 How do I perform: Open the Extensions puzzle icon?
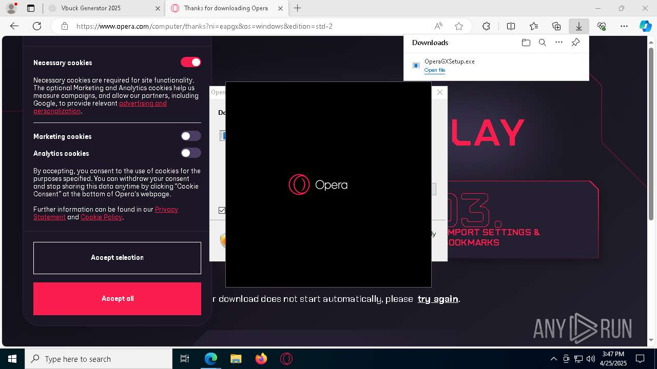point(486,26)
